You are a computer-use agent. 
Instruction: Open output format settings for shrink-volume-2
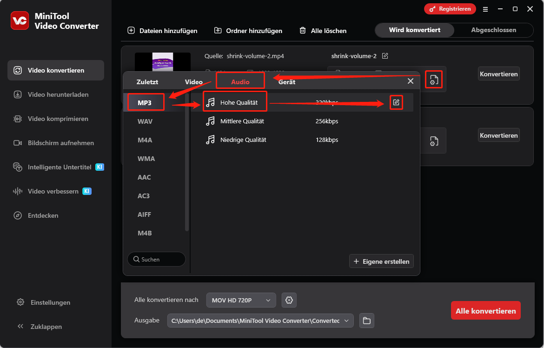tap(434, 80)
